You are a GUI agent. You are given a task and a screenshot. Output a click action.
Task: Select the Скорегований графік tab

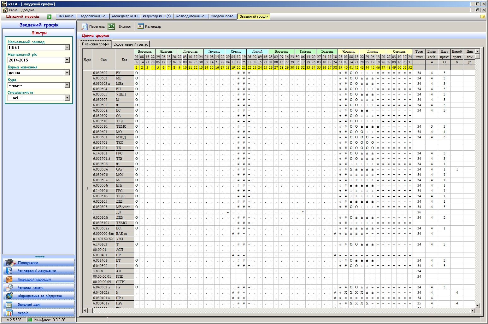[x=131, y=44]
